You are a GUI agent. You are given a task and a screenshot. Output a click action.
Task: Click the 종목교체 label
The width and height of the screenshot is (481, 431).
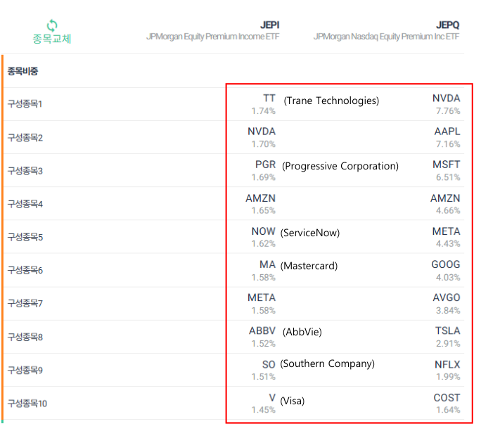click(x=52, y=39)
